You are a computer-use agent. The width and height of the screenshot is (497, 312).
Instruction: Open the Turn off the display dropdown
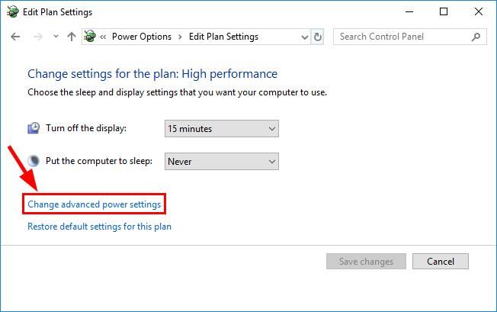pos(222,129)
